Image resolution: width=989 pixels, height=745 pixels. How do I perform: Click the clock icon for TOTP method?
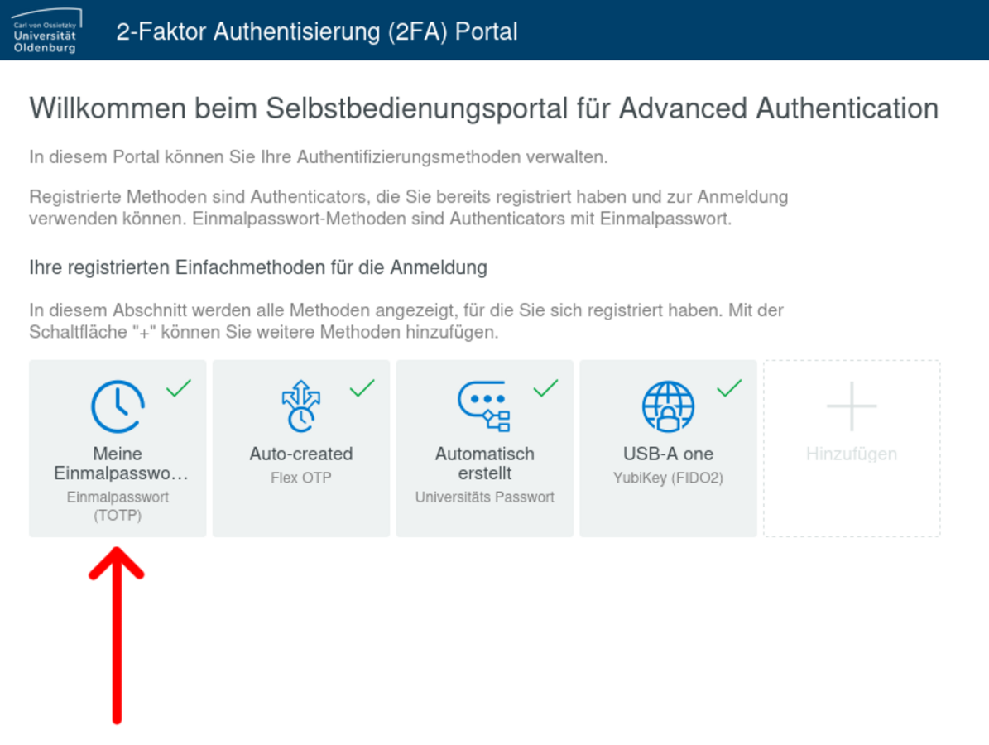click(x=118, y=406)
